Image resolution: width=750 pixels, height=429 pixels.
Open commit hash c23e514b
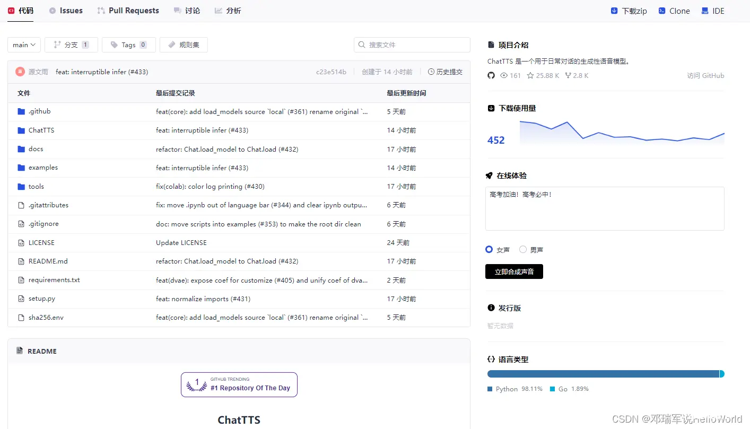[x=331, y=72]
